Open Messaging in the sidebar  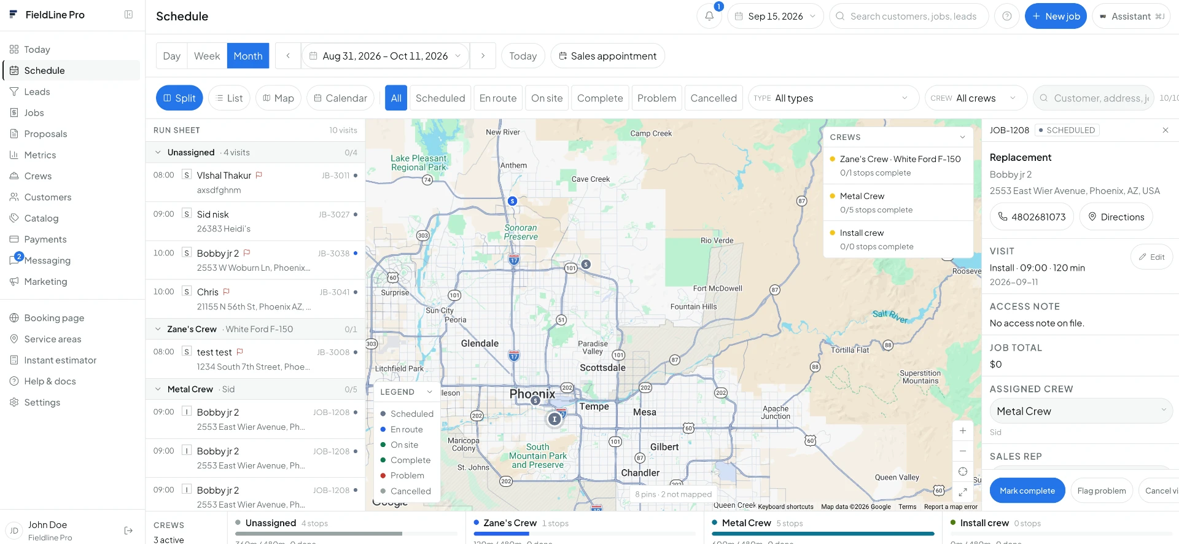coord(71,260)
